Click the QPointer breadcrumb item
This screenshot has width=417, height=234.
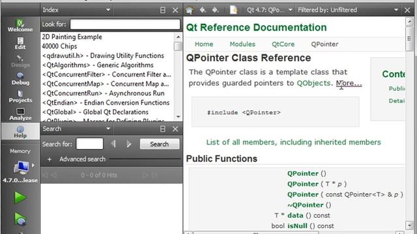[x=324, y=44]
